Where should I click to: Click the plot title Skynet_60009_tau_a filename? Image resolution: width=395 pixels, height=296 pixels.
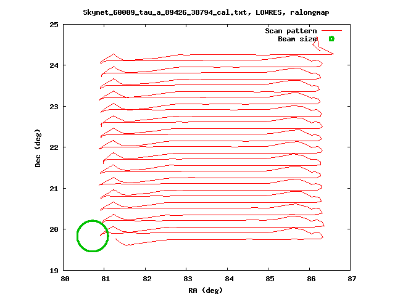[167, 12]
